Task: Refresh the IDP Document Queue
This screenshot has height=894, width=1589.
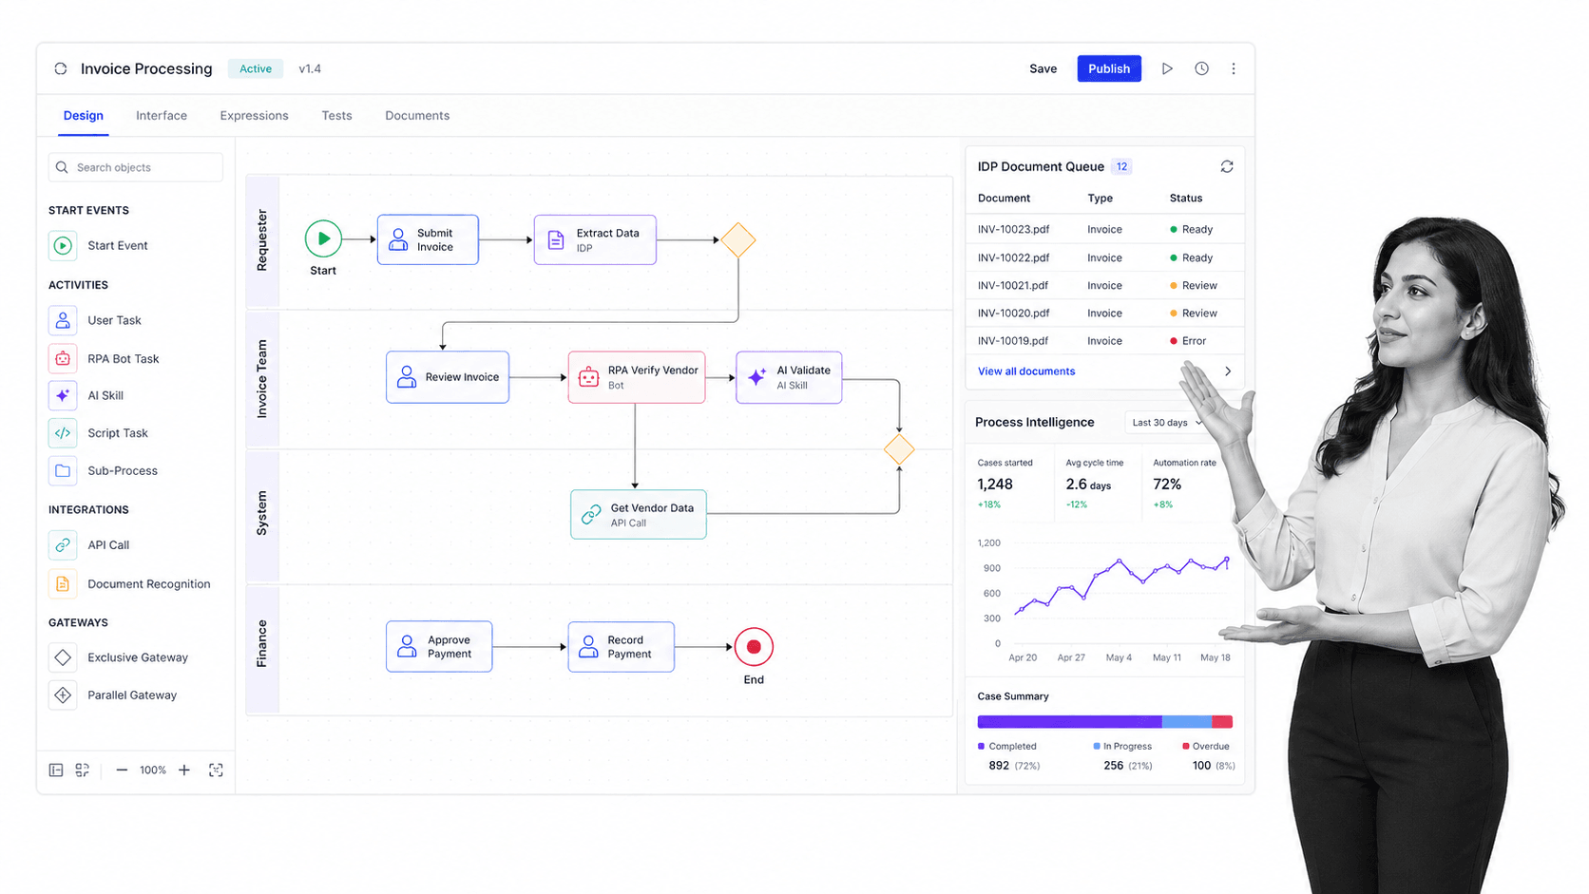Action: point(1227,166)
